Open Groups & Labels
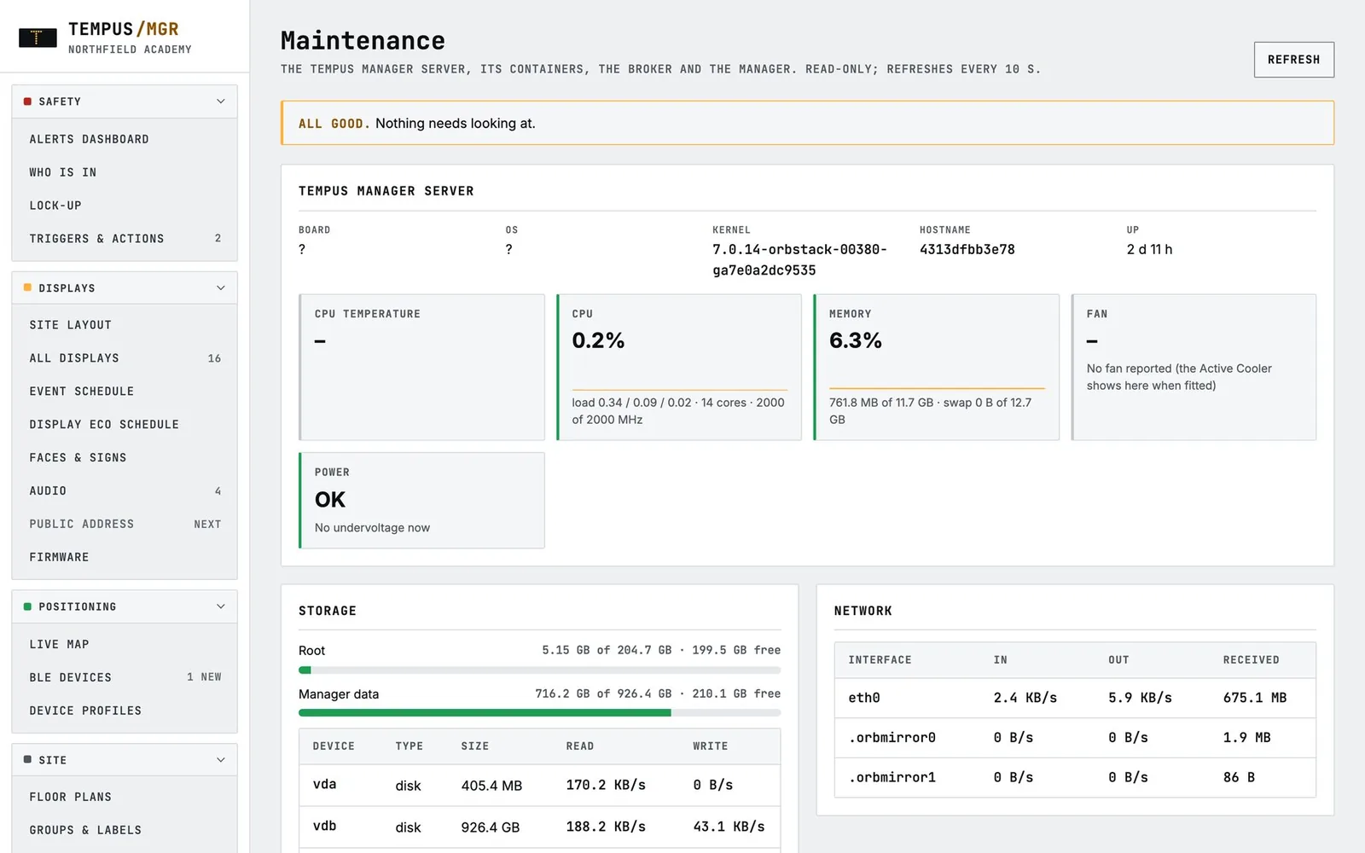This screenshot has width=1365, height=853. tap(125, 830)
